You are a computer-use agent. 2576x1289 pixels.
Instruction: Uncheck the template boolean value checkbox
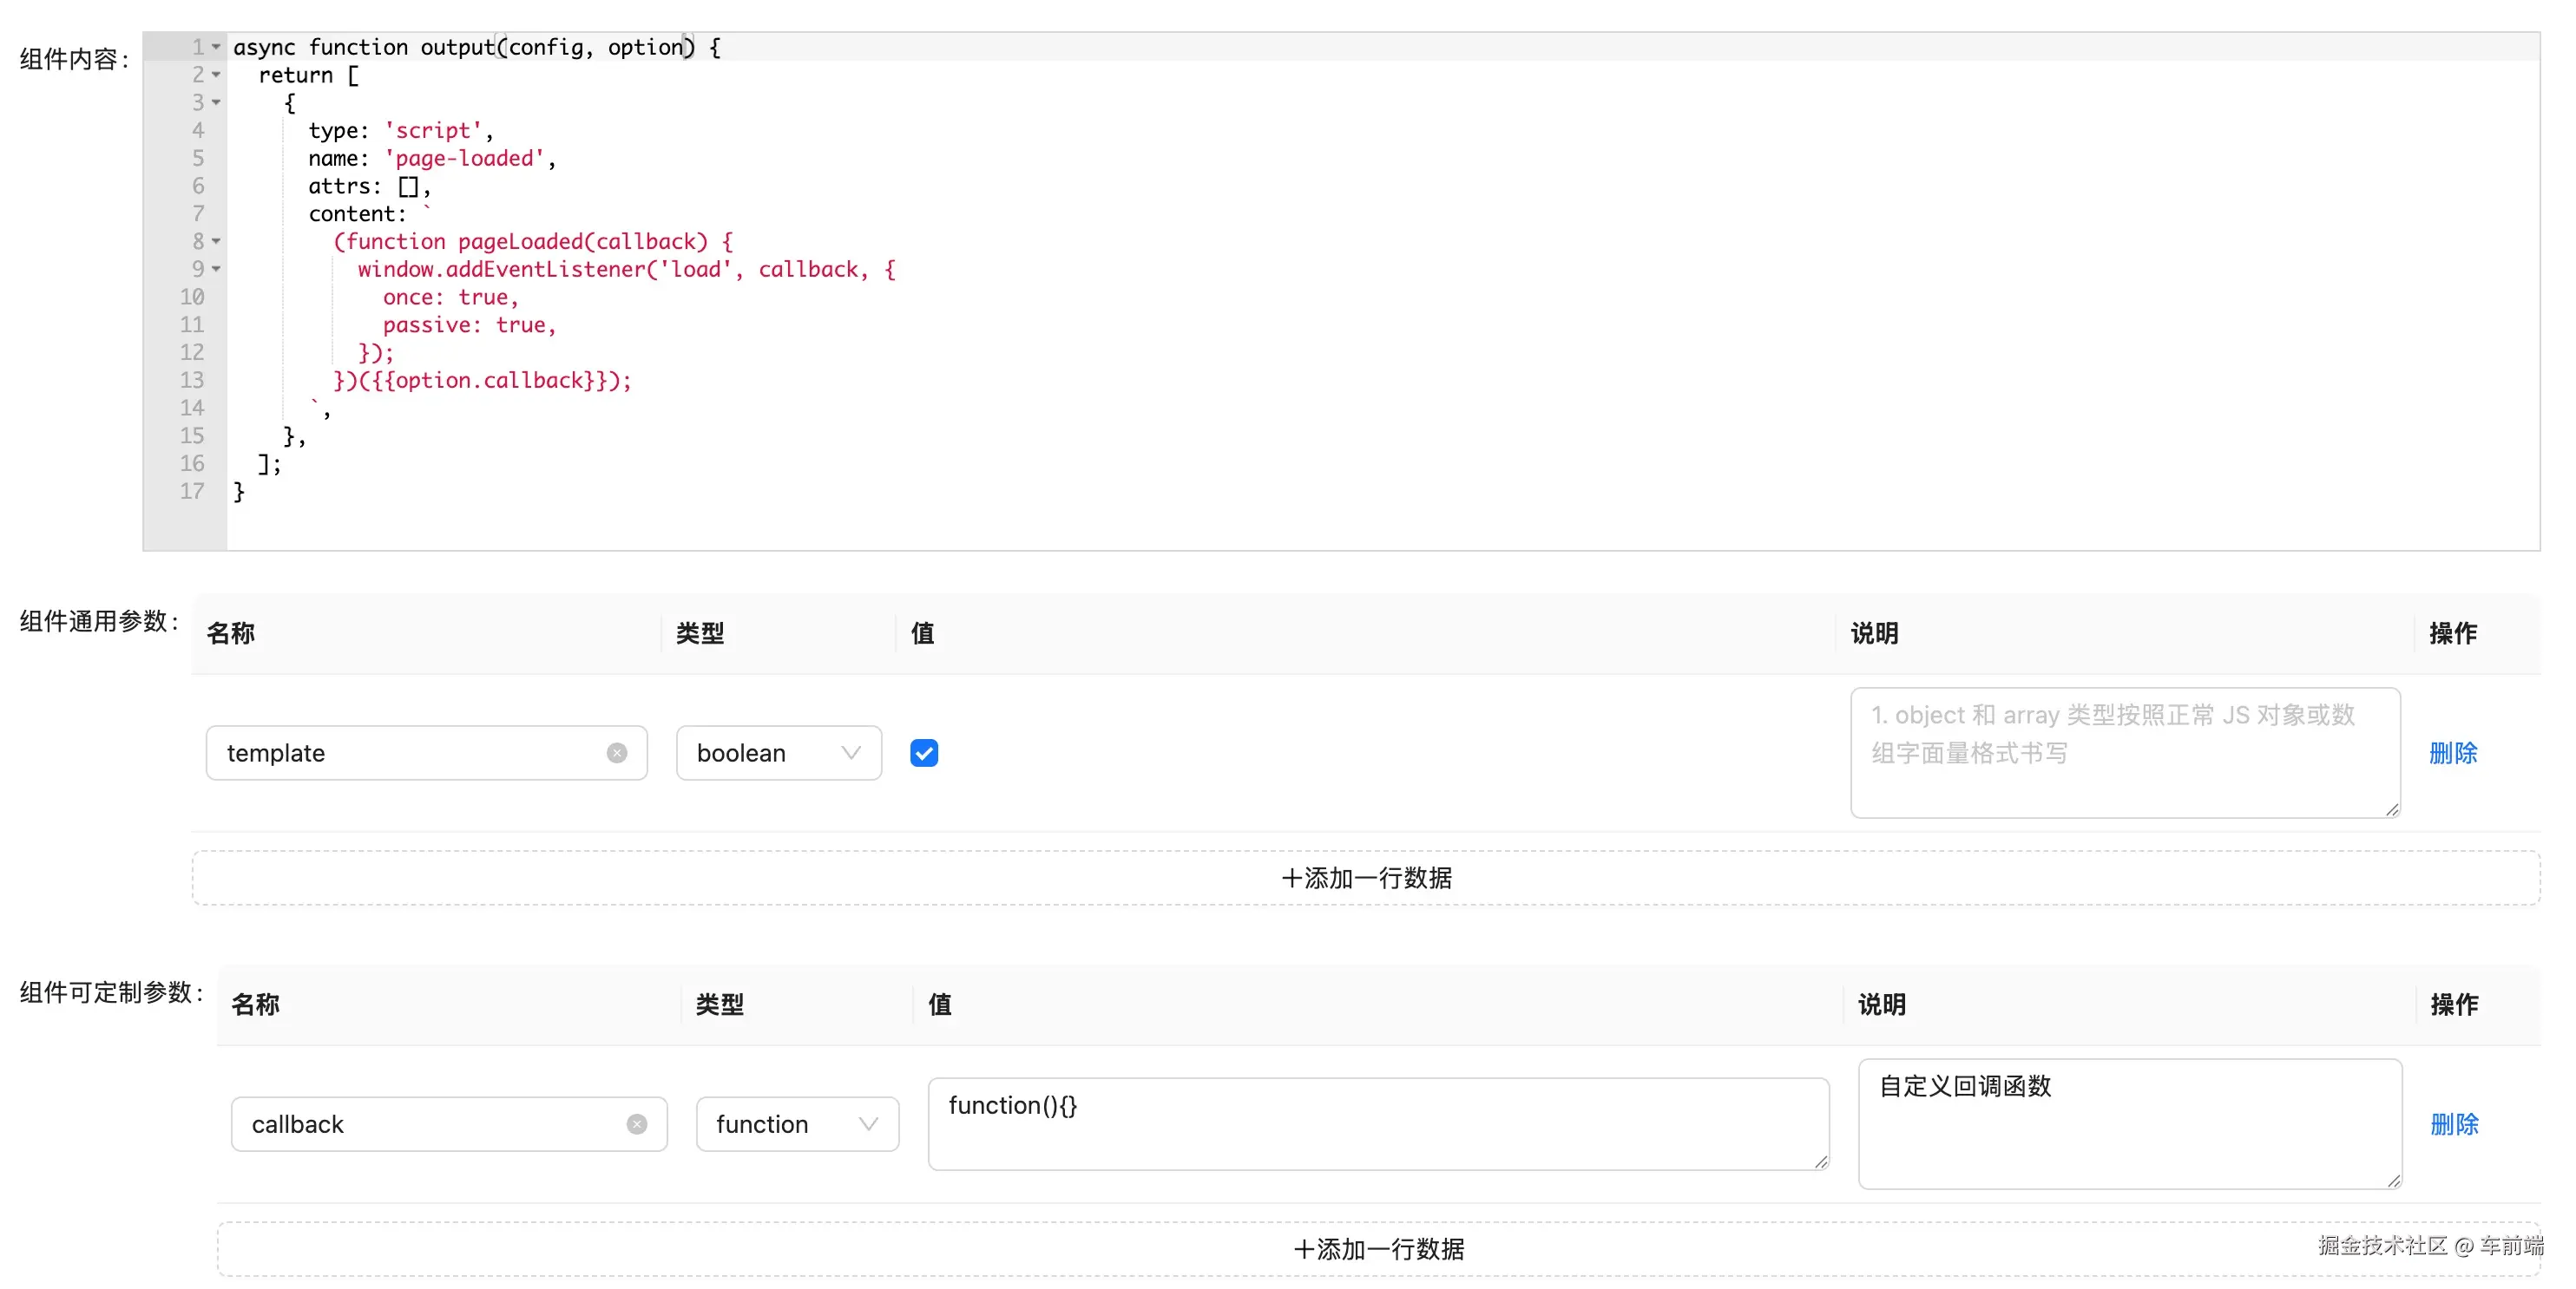point(924,752)
